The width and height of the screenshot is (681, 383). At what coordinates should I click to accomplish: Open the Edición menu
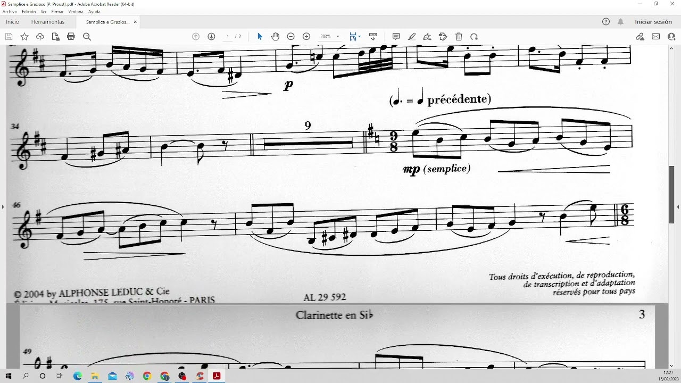point(29,12)
